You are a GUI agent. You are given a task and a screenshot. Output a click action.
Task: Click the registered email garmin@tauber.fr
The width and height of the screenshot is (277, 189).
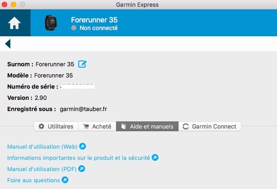coord(83,109)
